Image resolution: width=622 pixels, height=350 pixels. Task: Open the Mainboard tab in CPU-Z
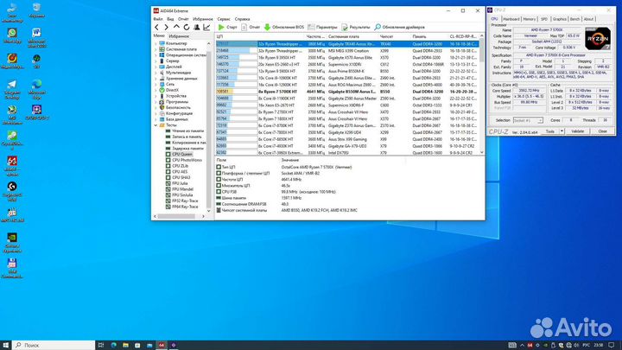click(511, 19)
